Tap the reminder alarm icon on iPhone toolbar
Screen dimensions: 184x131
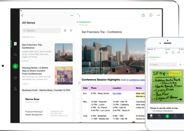173,52
